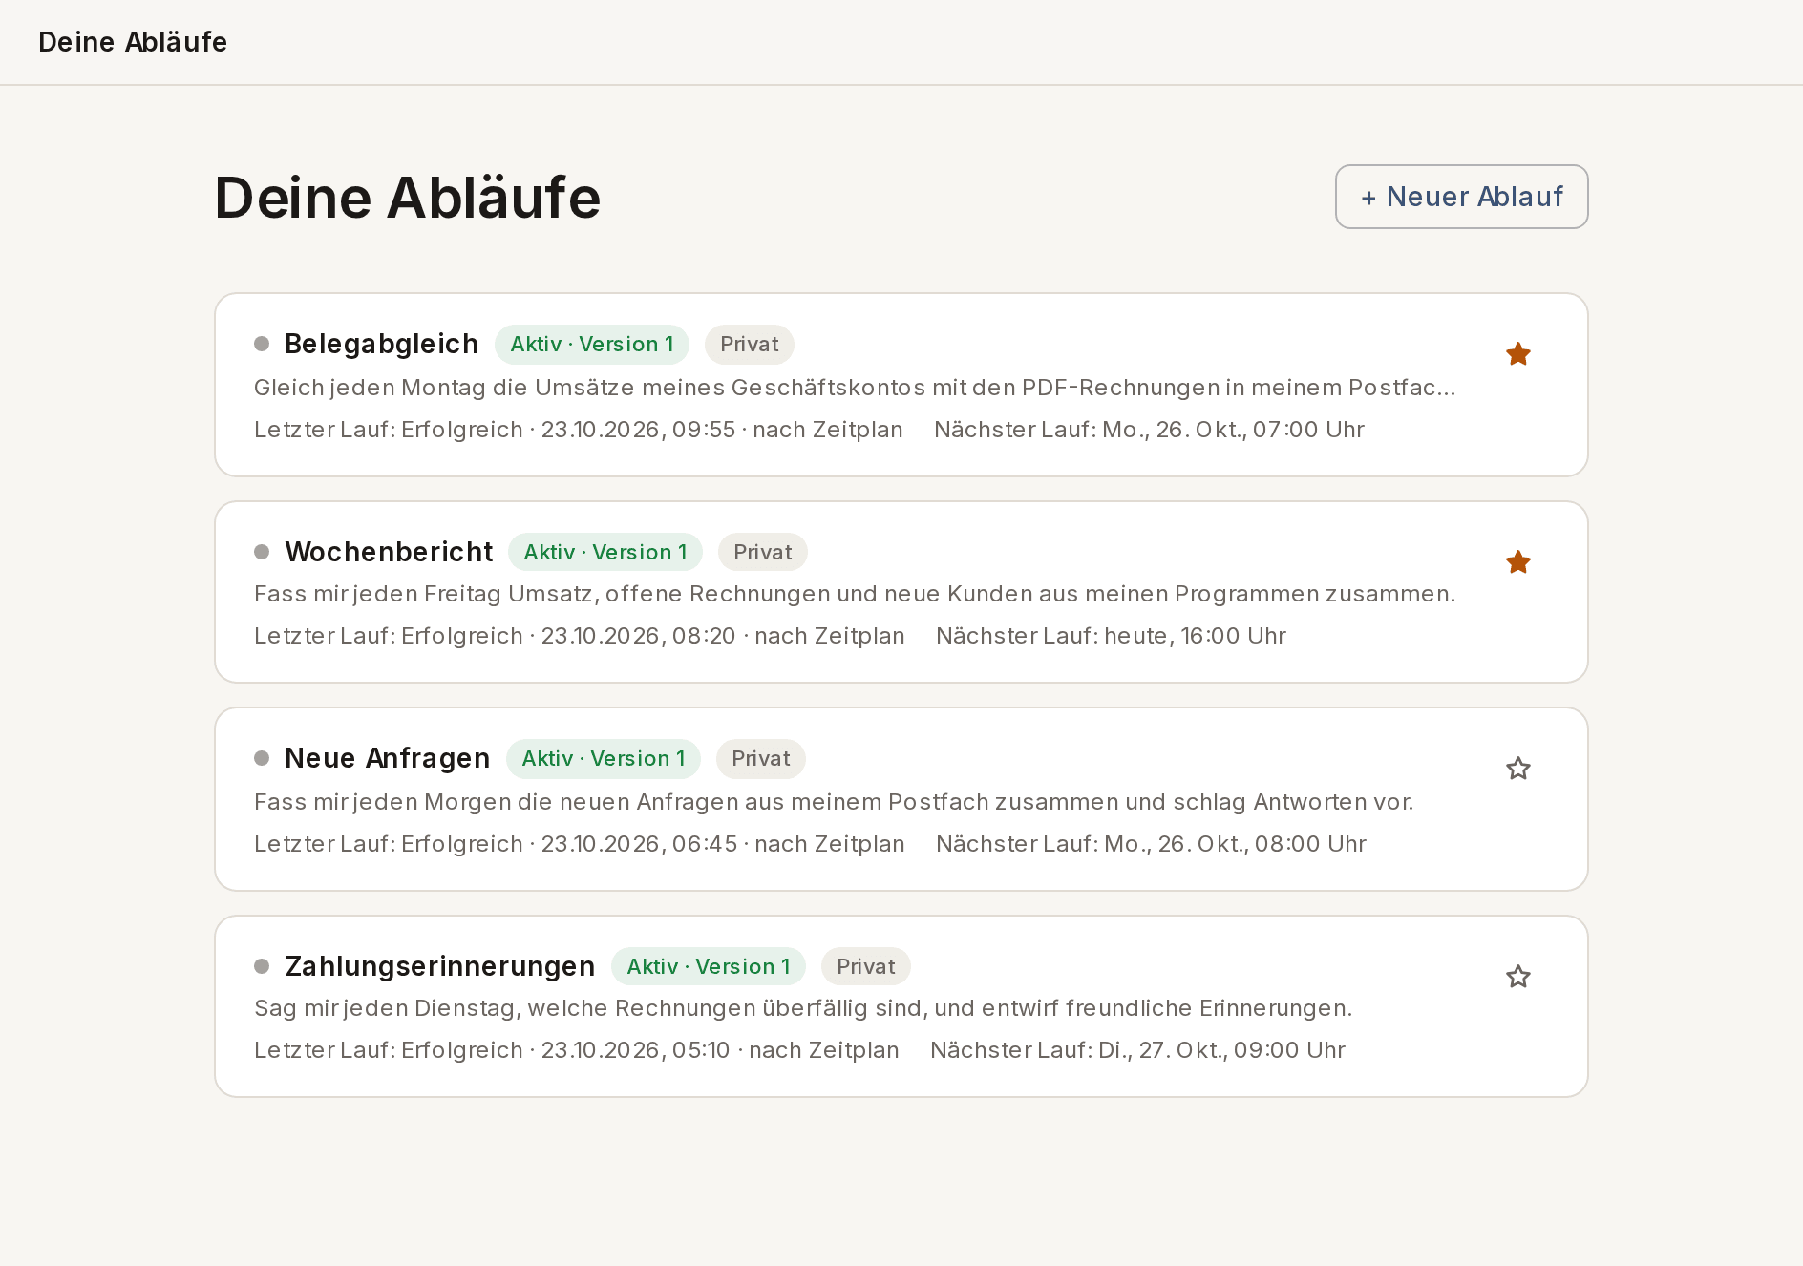The width and height of the screenshot is (1803, 1266).
Task: Click the Privat badge on Belegabgleich
Action: pyautogui.click(x=750, y=345)
